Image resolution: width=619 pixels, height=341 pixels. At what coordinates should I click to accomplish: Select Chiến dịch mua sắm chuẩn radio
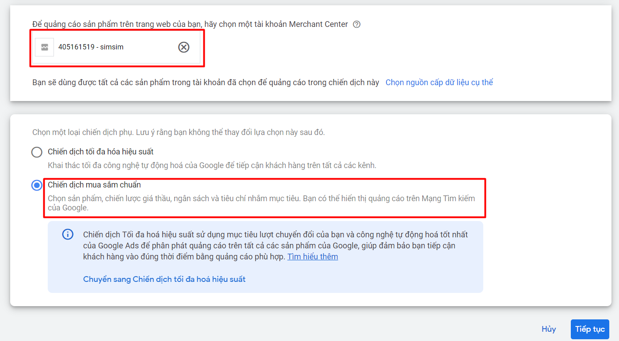point(37,185)
